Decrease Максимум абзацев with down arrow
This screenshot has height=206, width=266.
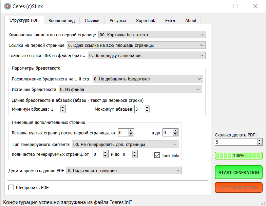(x=147, y=111)
